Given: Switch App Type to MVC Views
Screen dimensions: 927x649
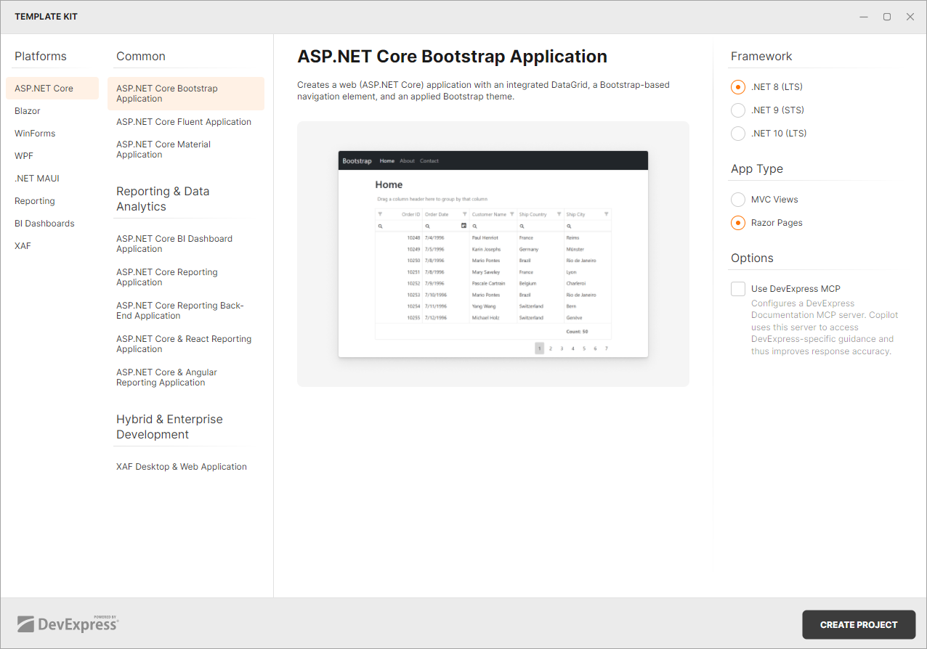Looking at the screenshot, I should [738, 199].
